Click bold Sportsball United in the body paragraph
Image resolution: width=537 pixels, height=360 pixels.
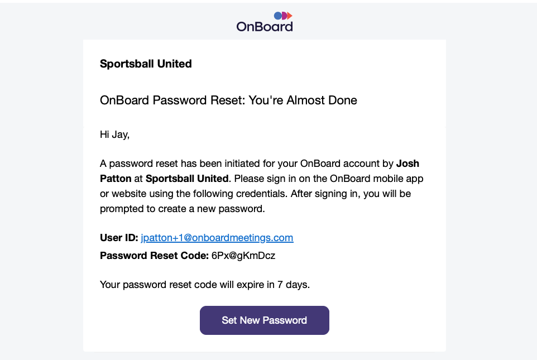(187, 179)
